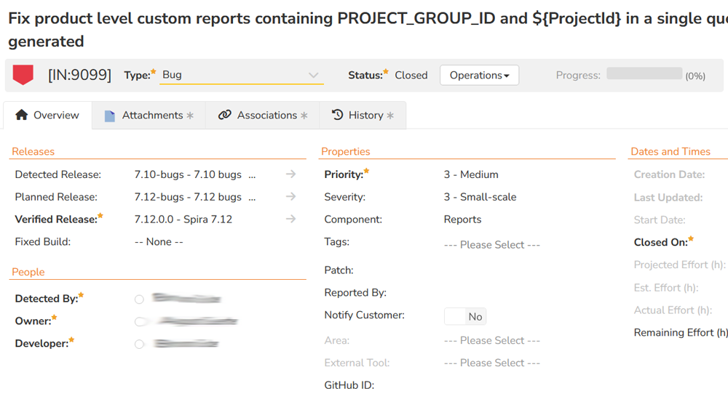Click the Progress bar indicator
Screen dimensions: 728x399
point(644,74)
